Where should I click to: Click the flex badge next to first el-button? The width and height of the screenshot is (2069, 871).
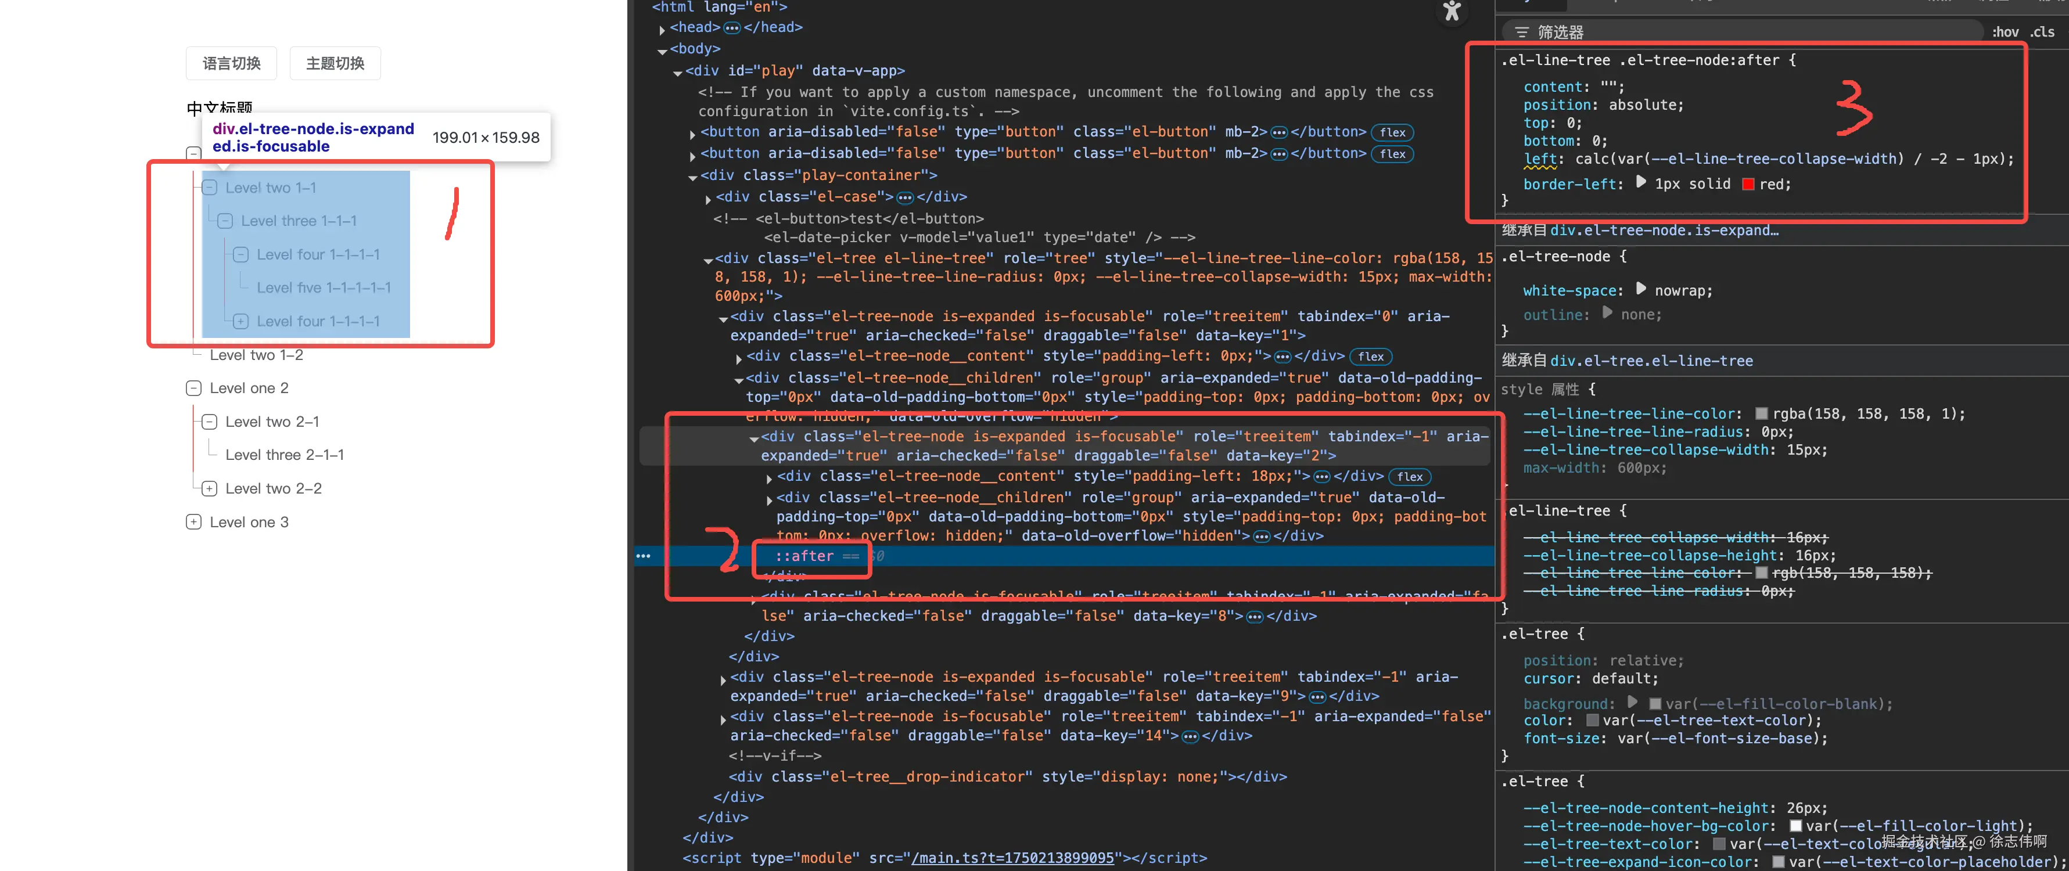point(1392,132)
